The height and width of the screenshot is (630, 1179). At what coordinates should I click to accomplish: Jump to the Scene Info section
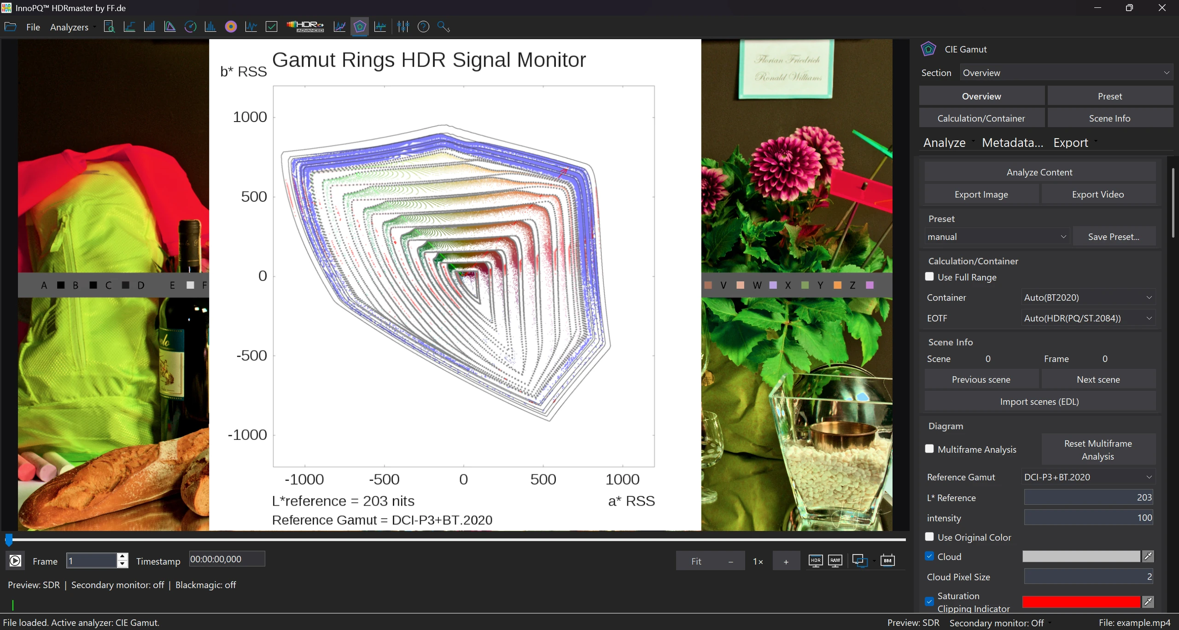1110,118
